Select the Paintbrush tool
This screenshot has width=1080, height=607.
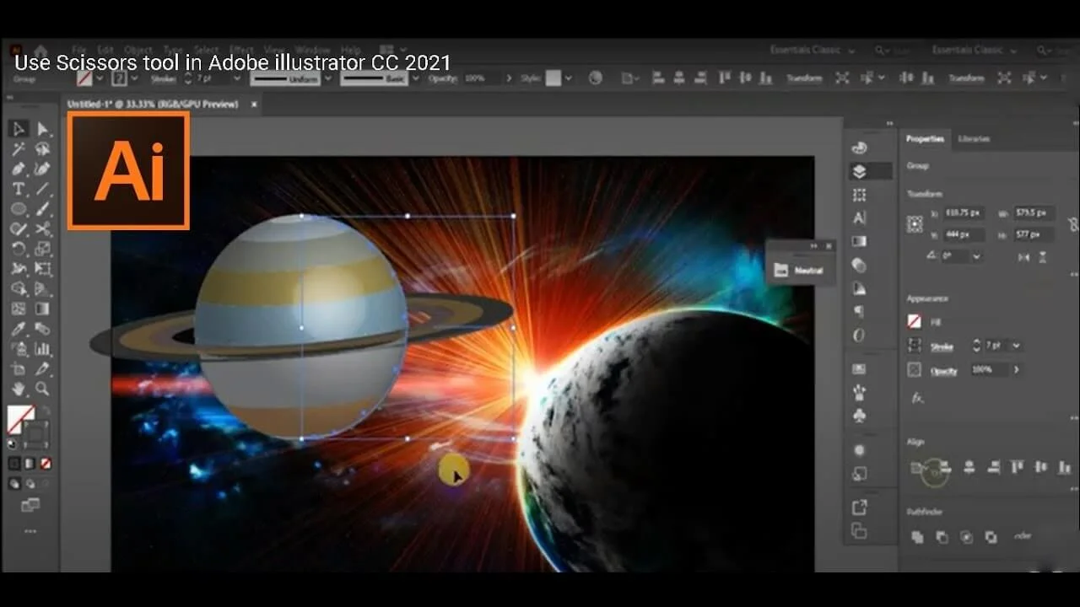(x=42, y=209)
